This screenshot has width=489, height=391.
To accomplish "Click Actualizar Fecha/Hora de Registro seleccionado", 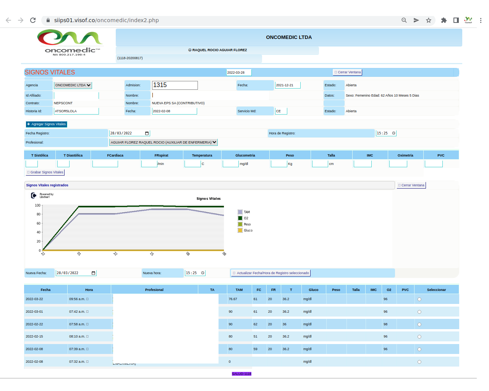I will point(271,273).
